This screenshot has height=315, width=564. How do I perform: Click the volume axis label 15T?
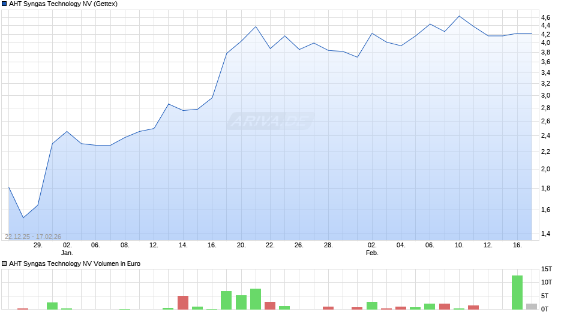547,269
